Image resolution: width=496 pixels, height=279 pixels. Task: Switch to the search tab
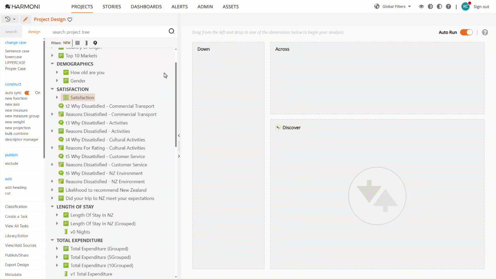click(11, 32)
